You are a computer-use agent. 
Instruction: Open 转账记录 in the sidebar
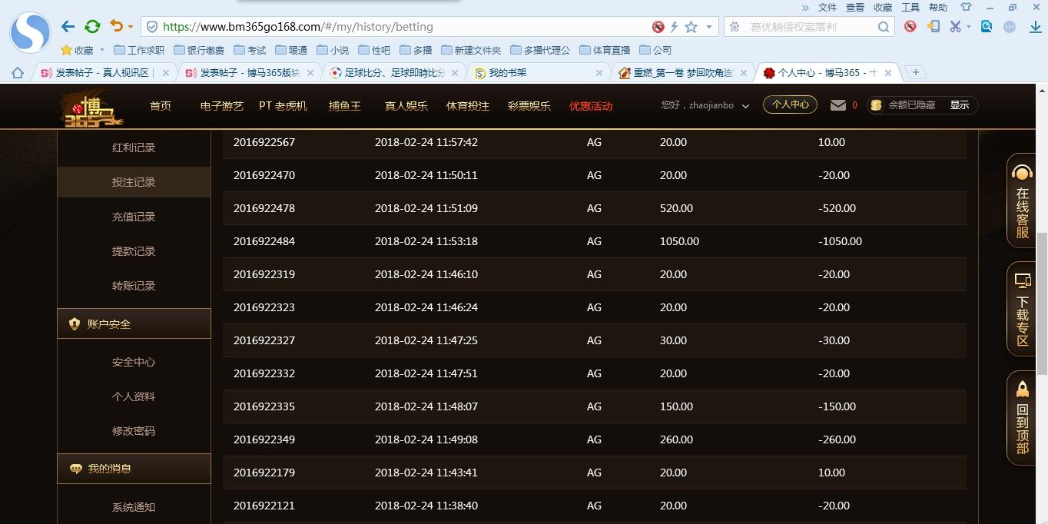[x=134, y=286]
